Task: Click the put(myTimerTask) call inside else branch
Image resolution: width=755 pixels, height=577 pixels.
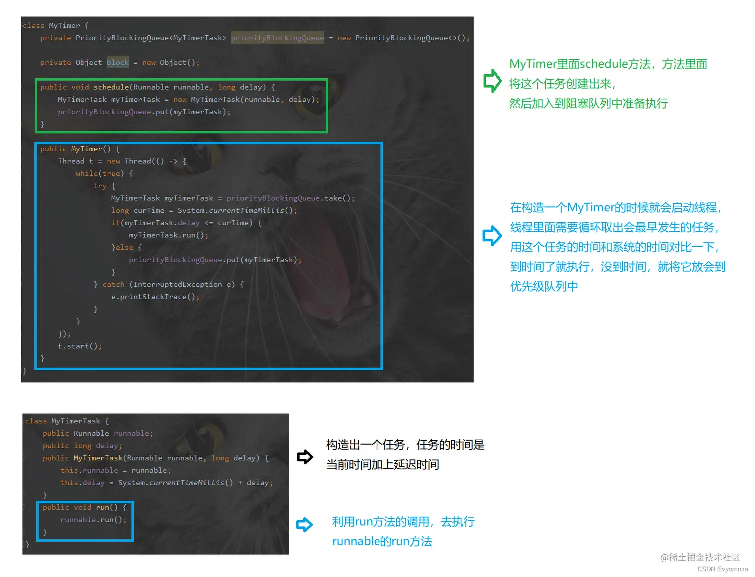Action: (x=215, y=260)
